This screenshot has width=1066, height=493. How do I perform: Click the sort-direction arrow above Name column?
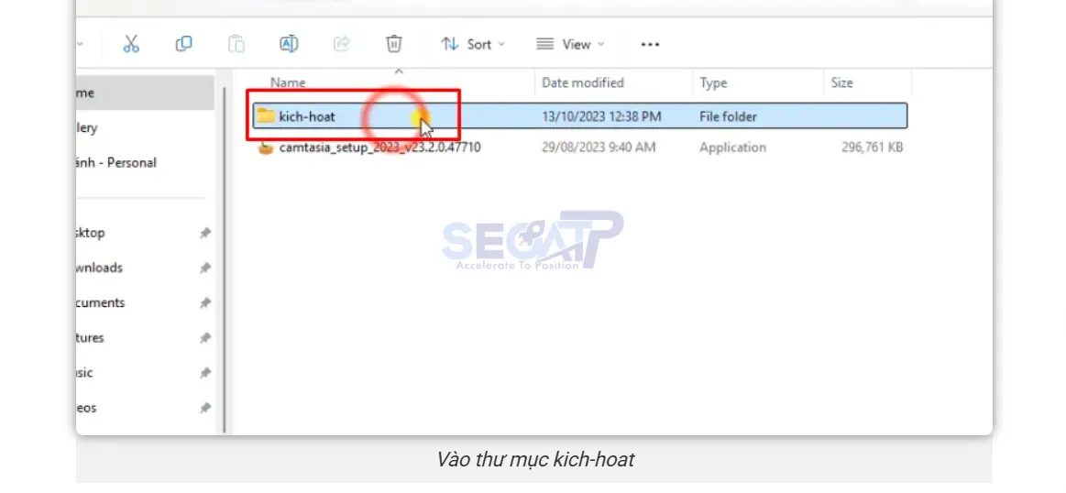click(399, 71)
